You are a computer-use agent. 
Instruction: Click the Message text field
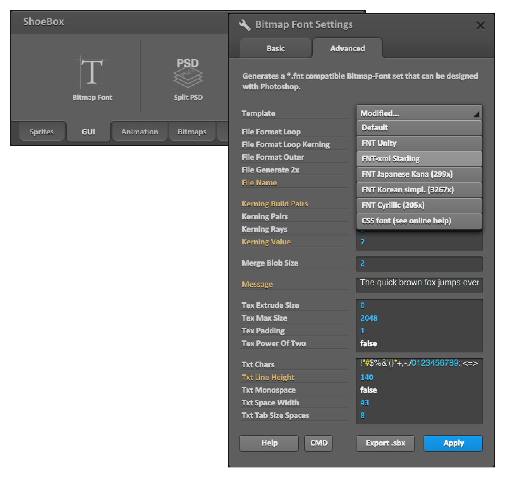pyautogui.click(x=419, y=285)
